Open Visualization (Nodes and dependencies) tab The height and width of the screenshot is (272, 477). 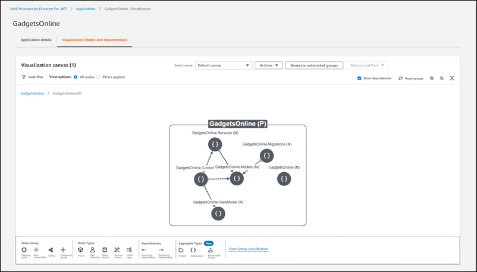[95, 40]
